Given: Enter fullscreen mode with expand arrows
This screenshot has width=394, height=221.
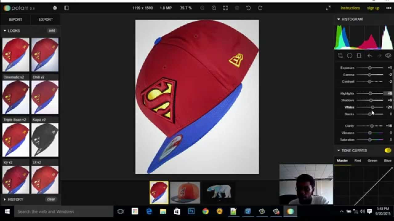Looking at the screenshot, I should (328, 8).
